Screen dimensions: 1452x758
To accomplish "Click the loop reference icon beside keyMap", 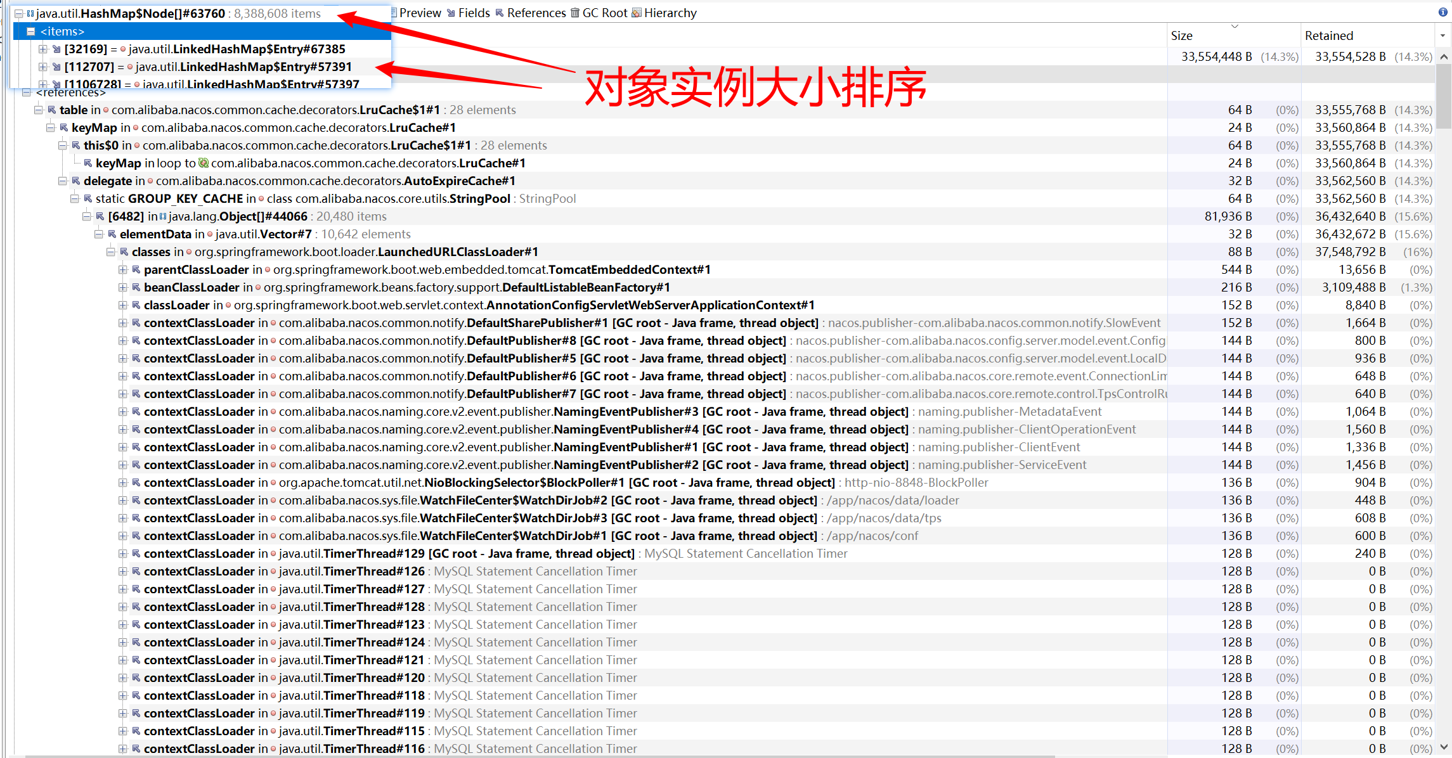I will (203, 163).
